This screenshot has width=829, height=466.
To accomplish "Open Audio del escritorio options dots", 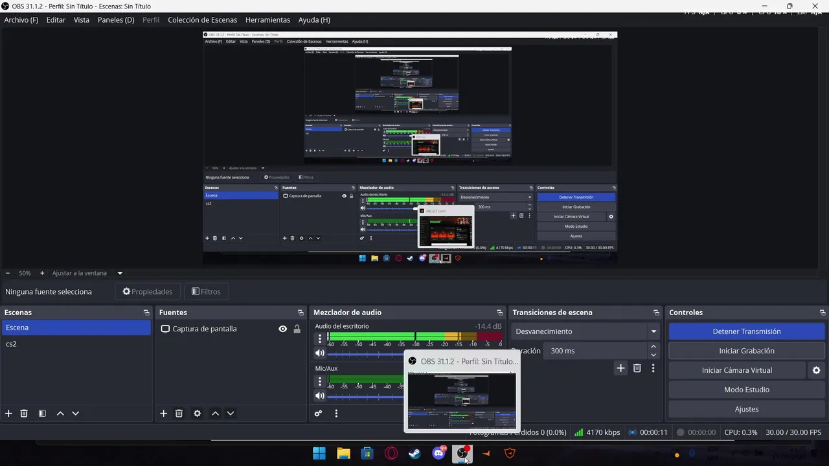I will (319, 338).
